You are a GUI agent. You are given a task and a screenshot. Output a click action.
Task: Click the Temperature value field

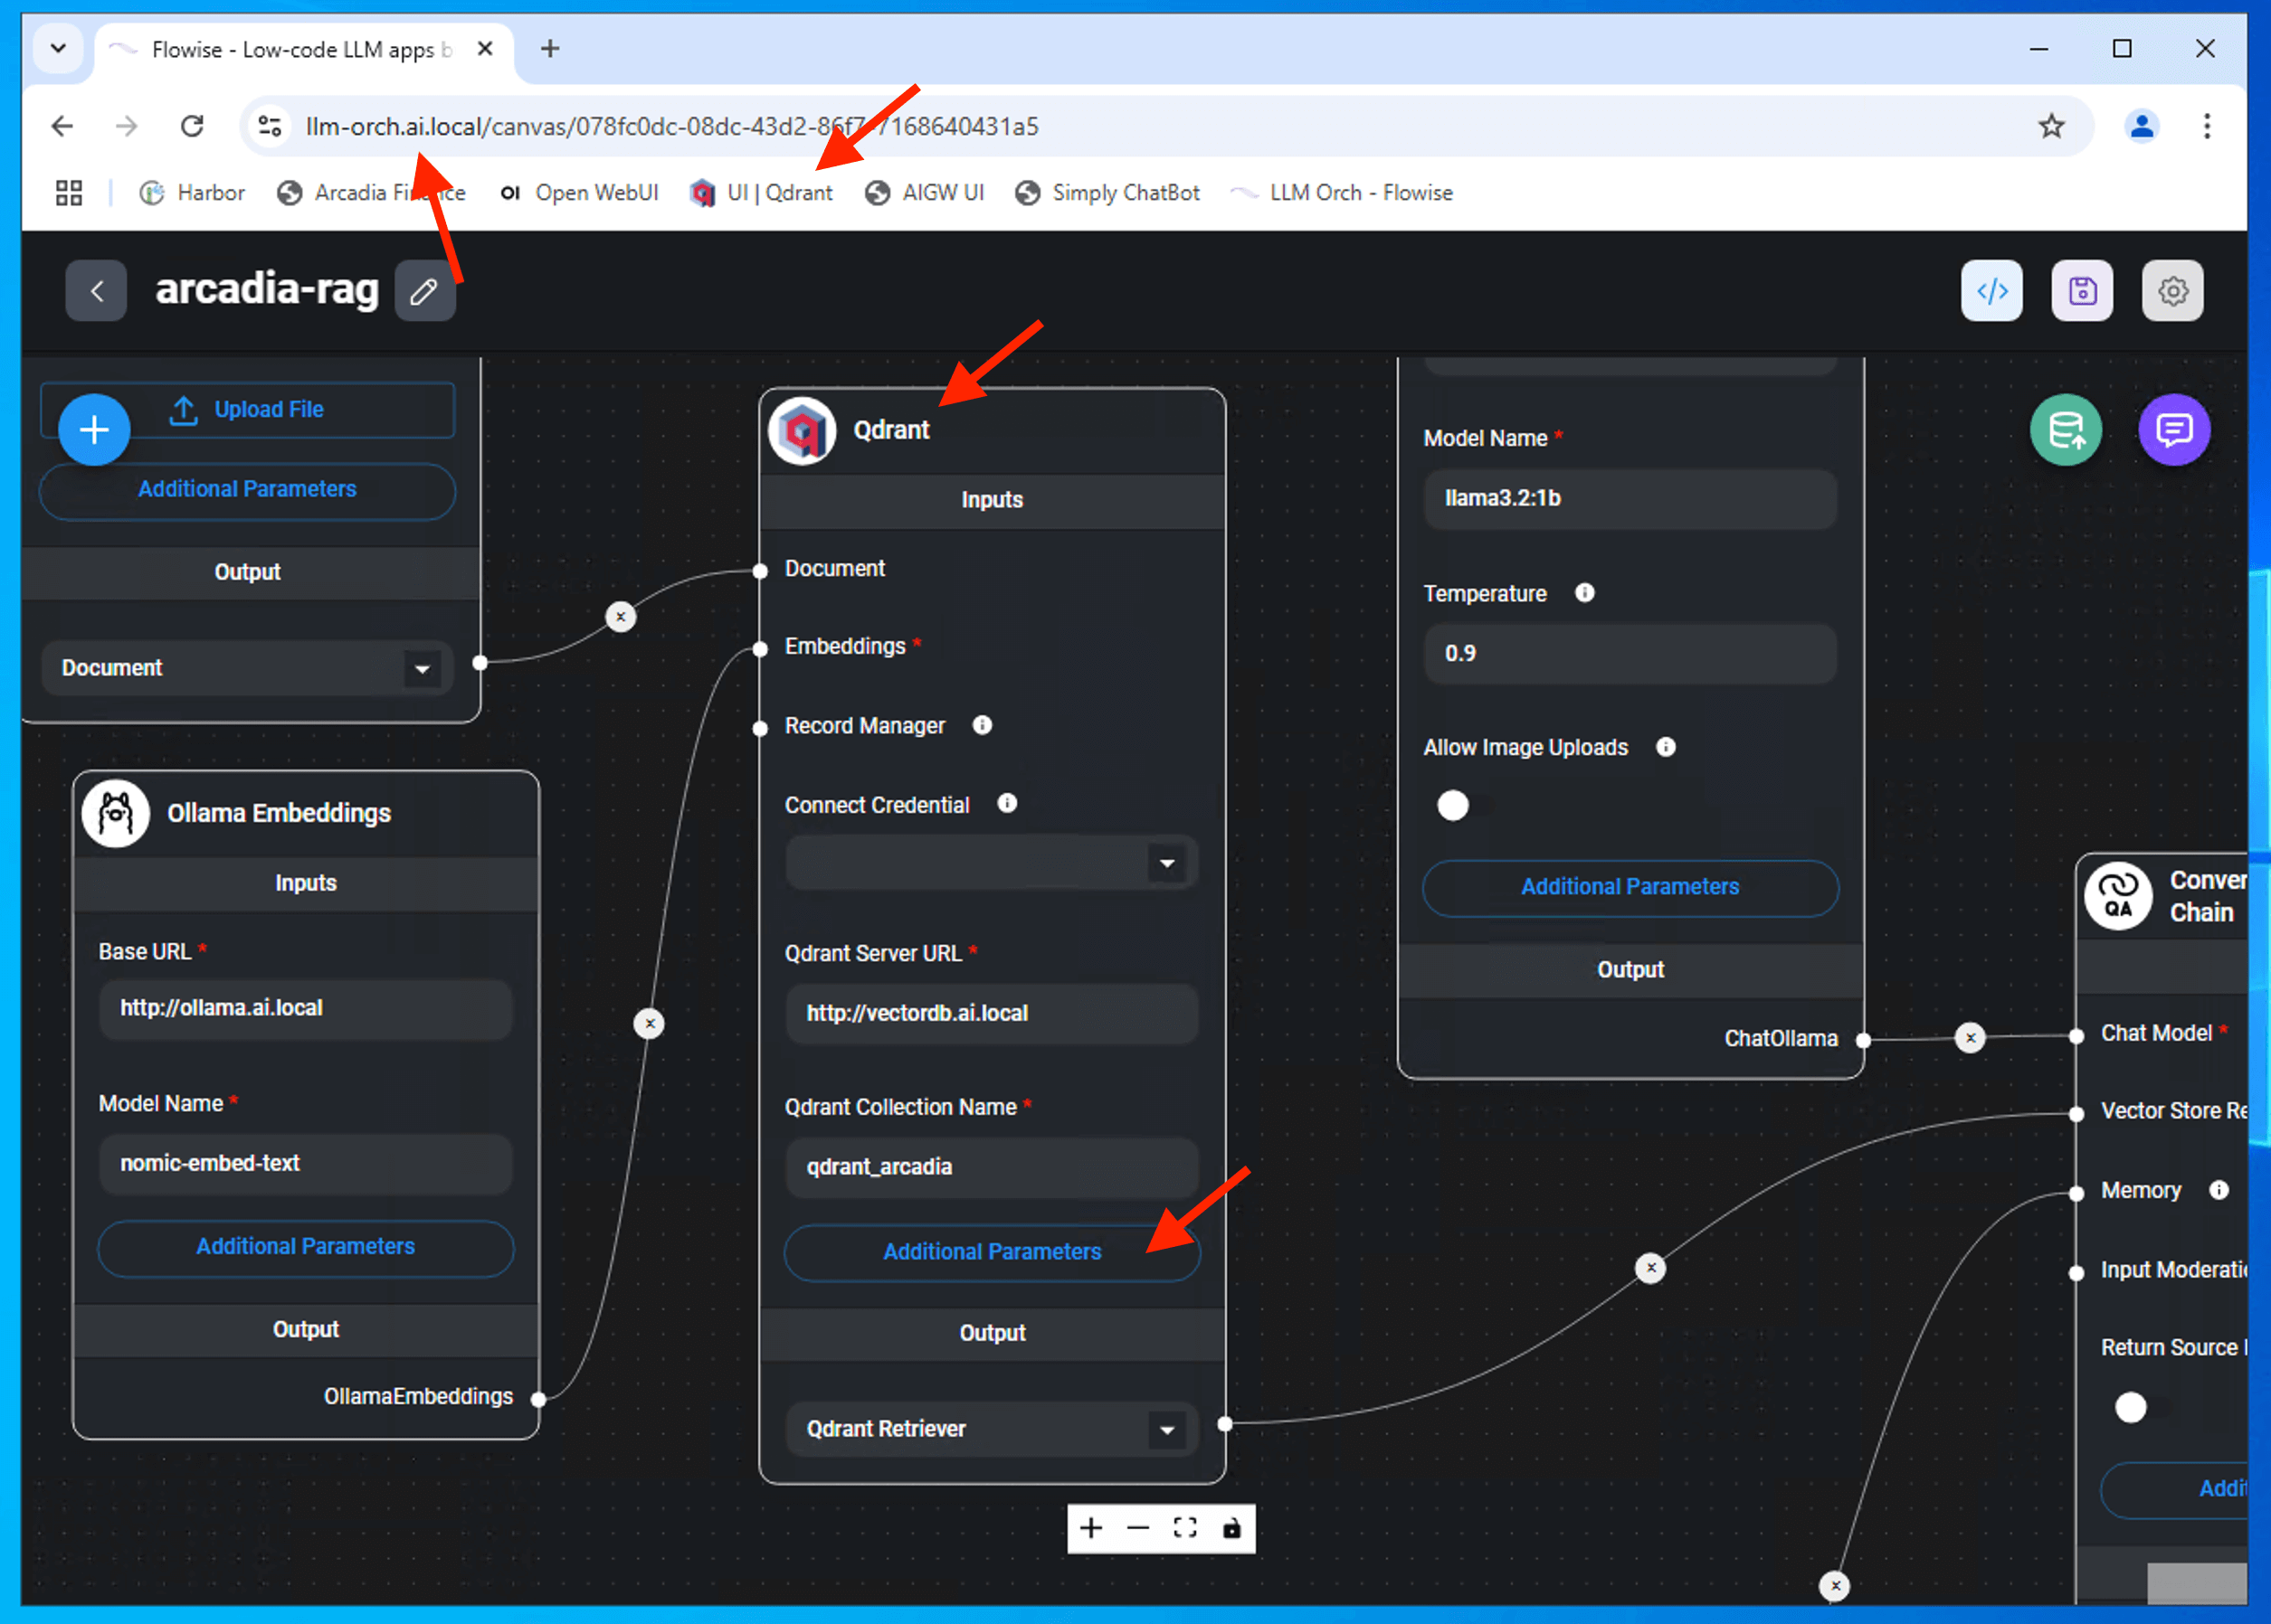click(x=1629, y=653)
